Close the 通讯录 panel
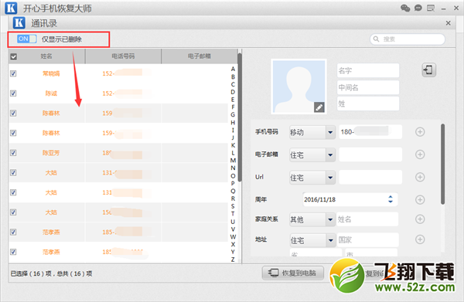This screenshot has width=464, height=302. coord(448,23)
